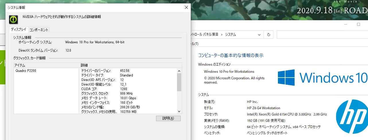Click the 64 ビット system type text
Viewport: 368px width, 140px height.
[x=284, y=127]
